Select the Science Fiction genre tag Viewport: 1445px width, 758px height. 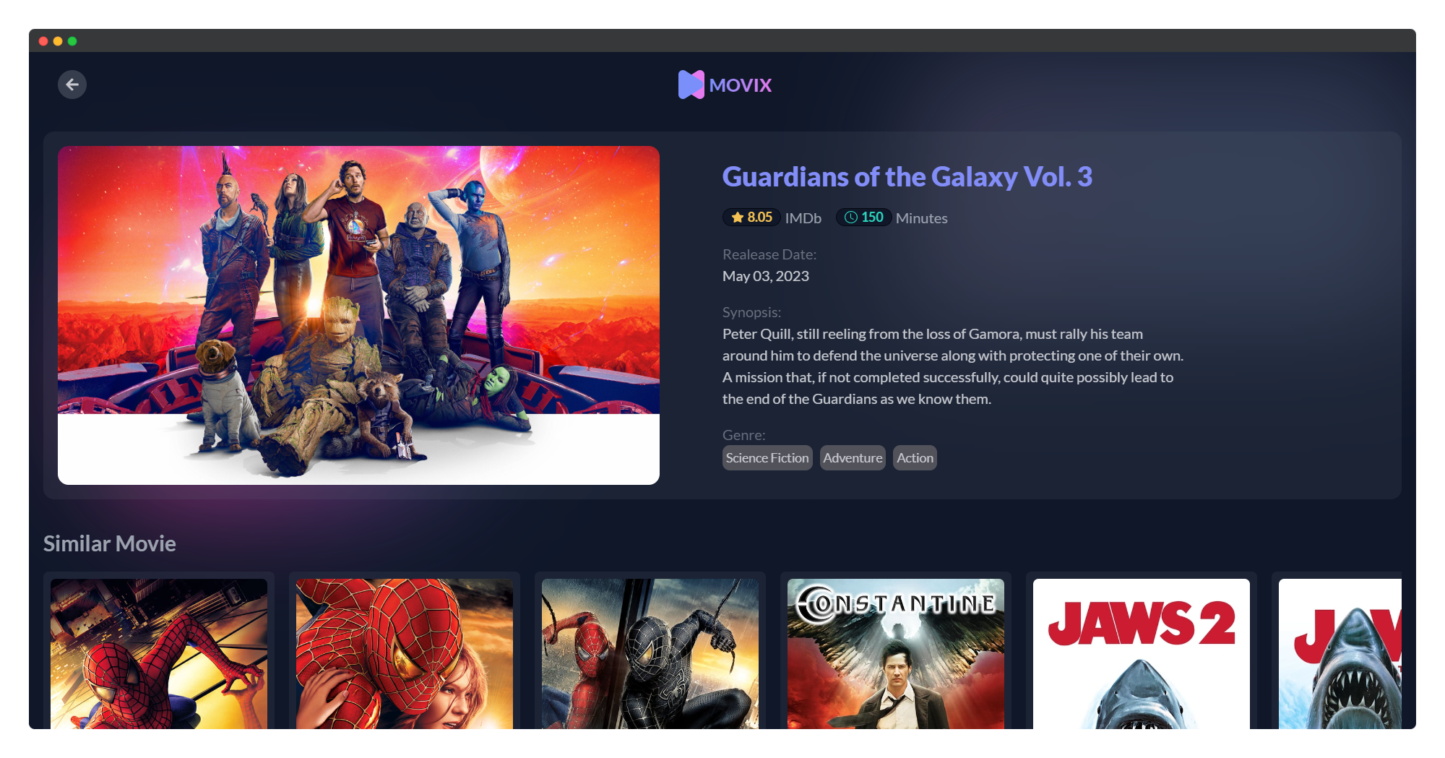767,458
